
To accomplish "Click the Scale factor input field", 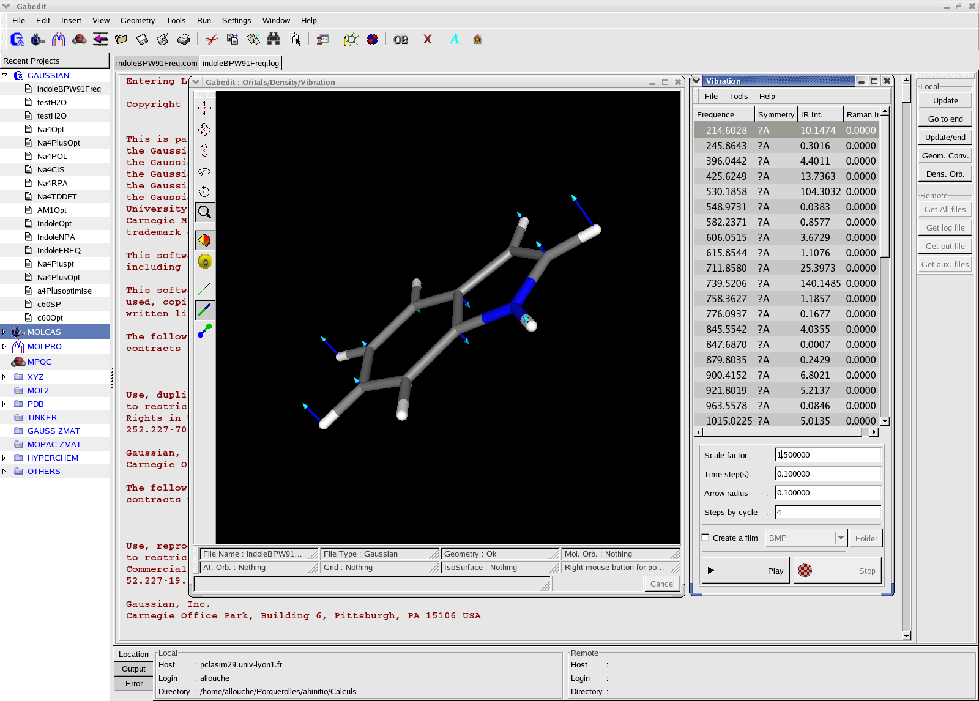I will [827, 455].
